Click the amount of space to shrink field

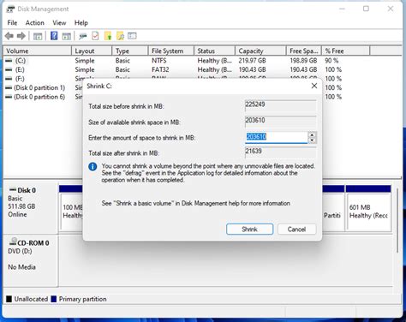point(277,137)
